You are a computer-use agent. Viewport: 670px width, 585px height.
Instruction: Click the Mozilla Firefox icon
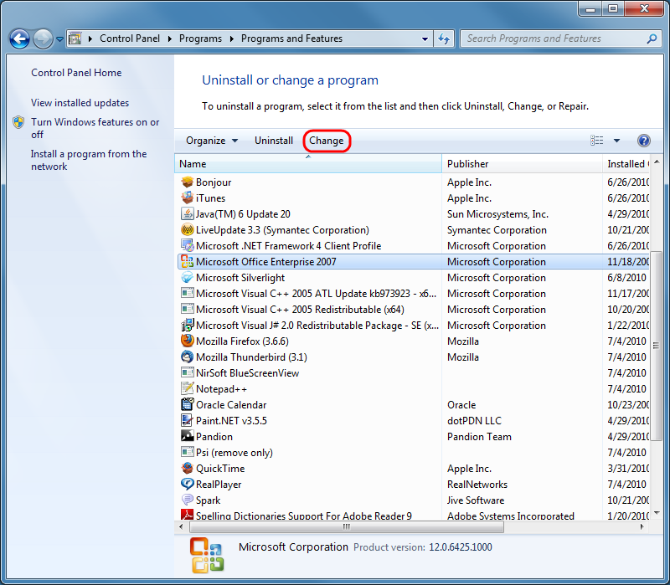click(x=187, y=341)
